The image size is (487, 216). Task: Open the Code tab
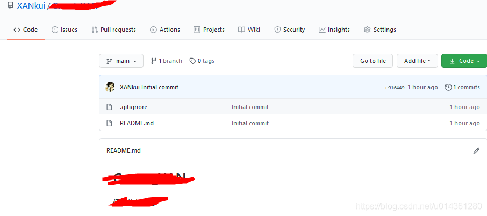pyautogui.click(x=25, y=30)
